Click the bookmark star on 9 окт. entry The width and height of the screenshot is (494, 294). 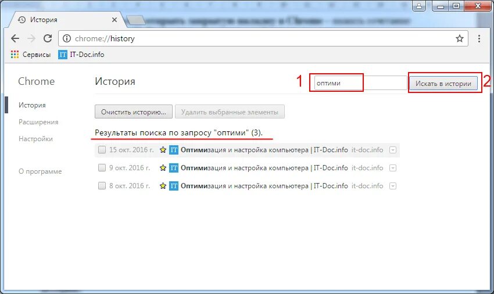(163, 168)
